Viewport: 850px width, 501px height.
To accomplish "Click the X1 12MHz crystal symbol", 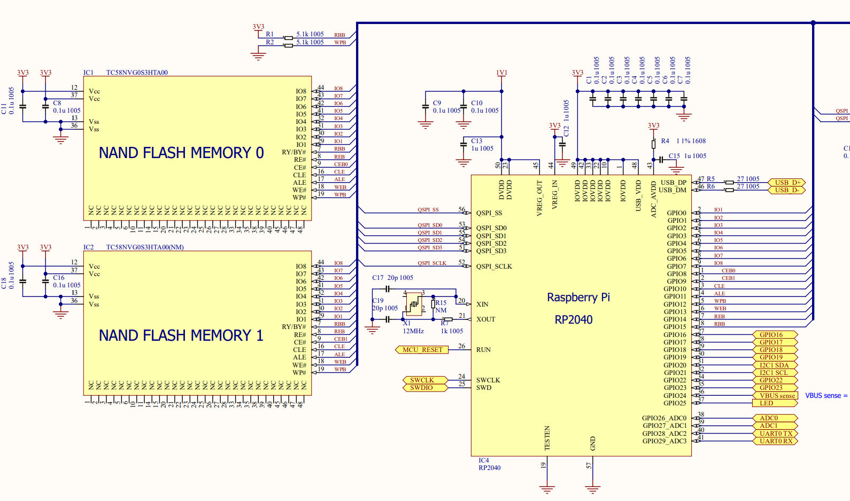I will pyautogui.click(x=414, y=304).
